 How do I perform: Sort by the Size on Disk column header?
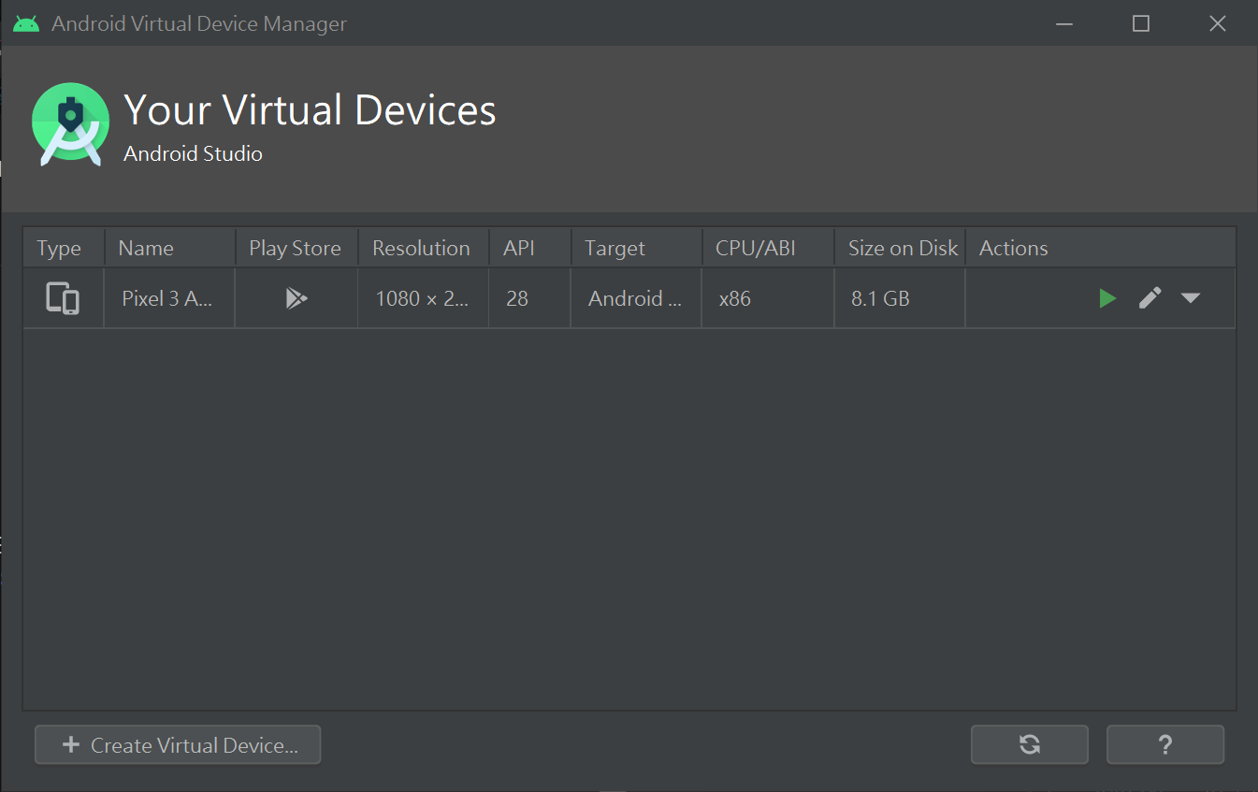[900, 248]
